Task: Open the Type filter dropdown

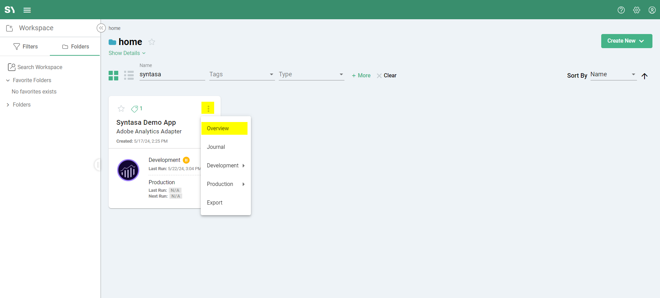Action: [311, 75]
